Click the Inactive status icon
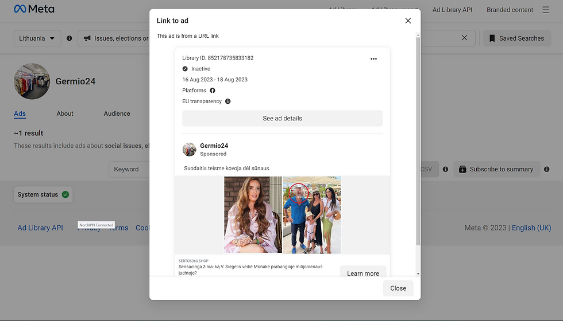563x321 pixels. click(x=185, y=69)
